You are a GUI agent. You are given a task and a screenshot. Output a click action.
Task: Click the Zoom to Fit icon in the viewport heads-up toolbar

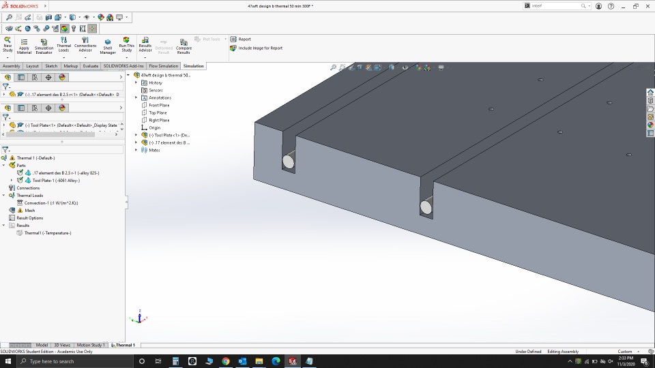point(333,67)
